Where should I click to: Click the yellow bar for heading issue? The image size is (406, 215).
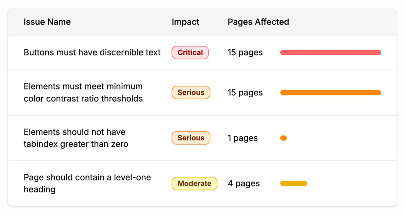[294, 183]
